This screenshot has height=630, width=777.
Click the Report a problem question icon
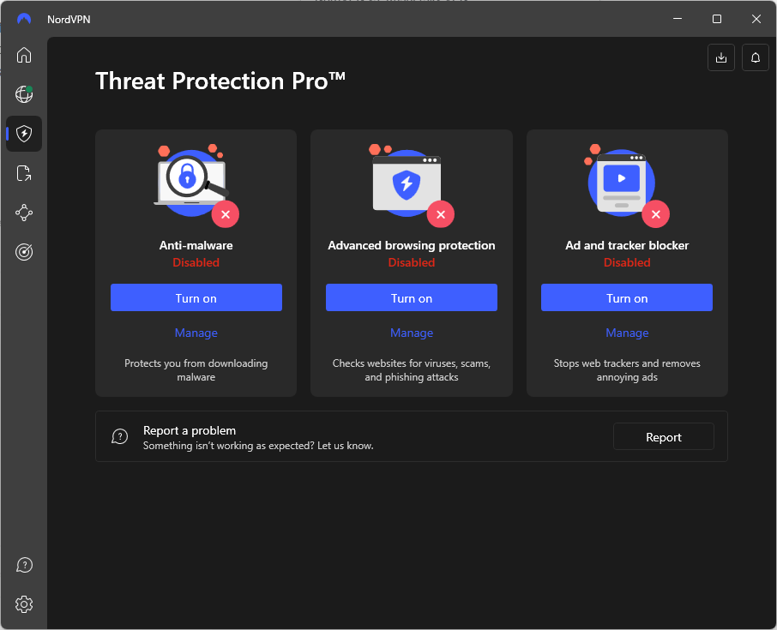pos(120,436)
